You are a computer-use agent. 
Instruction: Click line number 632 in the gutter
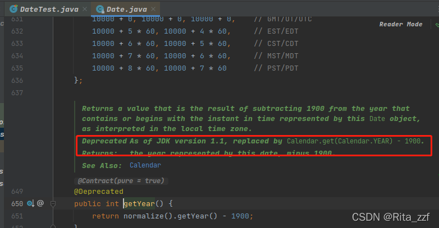tap(17, 31)
